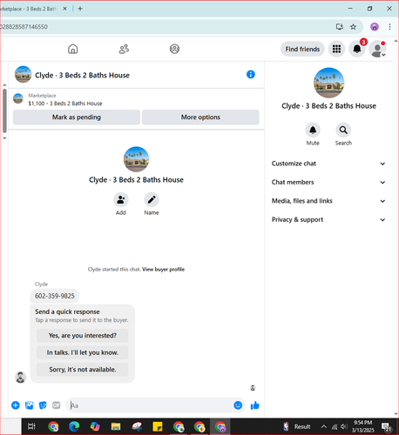Click the Name pencil edit icon
Screen dimensions: 399x435
[152, 200]
